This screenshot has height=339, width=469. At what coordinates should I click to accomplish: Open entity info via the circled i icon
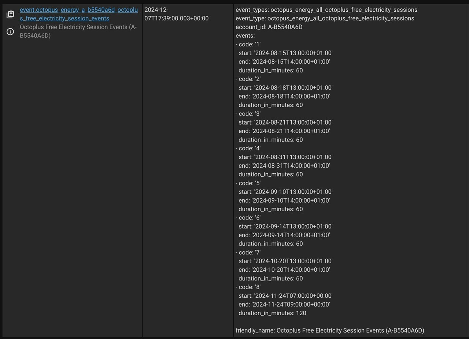pyautogui.click(x=10, y=32)
